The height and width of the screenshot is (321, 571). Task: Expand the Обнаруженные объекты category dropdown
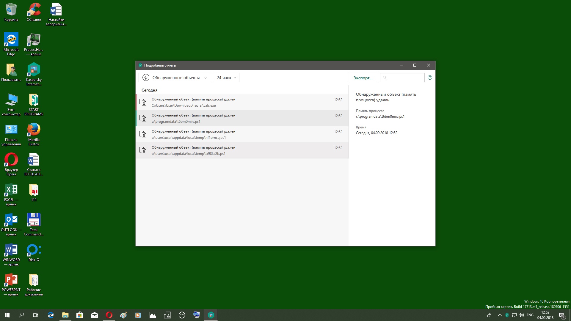click(174, 78)
